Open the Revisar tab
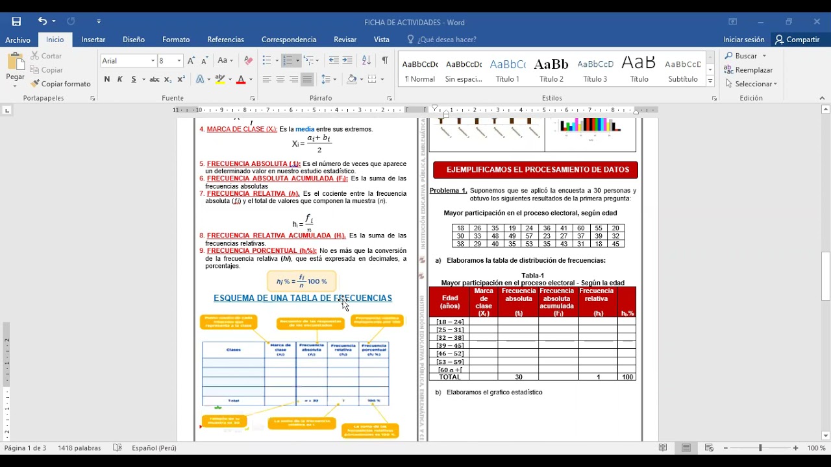The width and height of the screenshot is (831, 467). pyautogui.click(x=345, y=40)
